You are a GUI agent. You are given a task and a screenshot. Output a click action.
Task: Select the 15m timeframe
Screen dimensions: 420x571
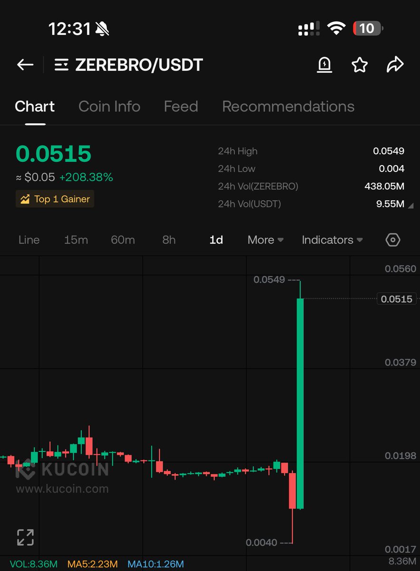(x=76, y=240)
